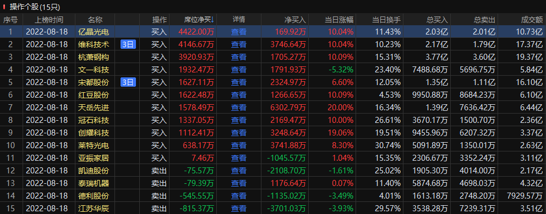The height and width of the screenshot is (214, 546).
Task: Select stock name 文一科技
Action: (94, 70)
